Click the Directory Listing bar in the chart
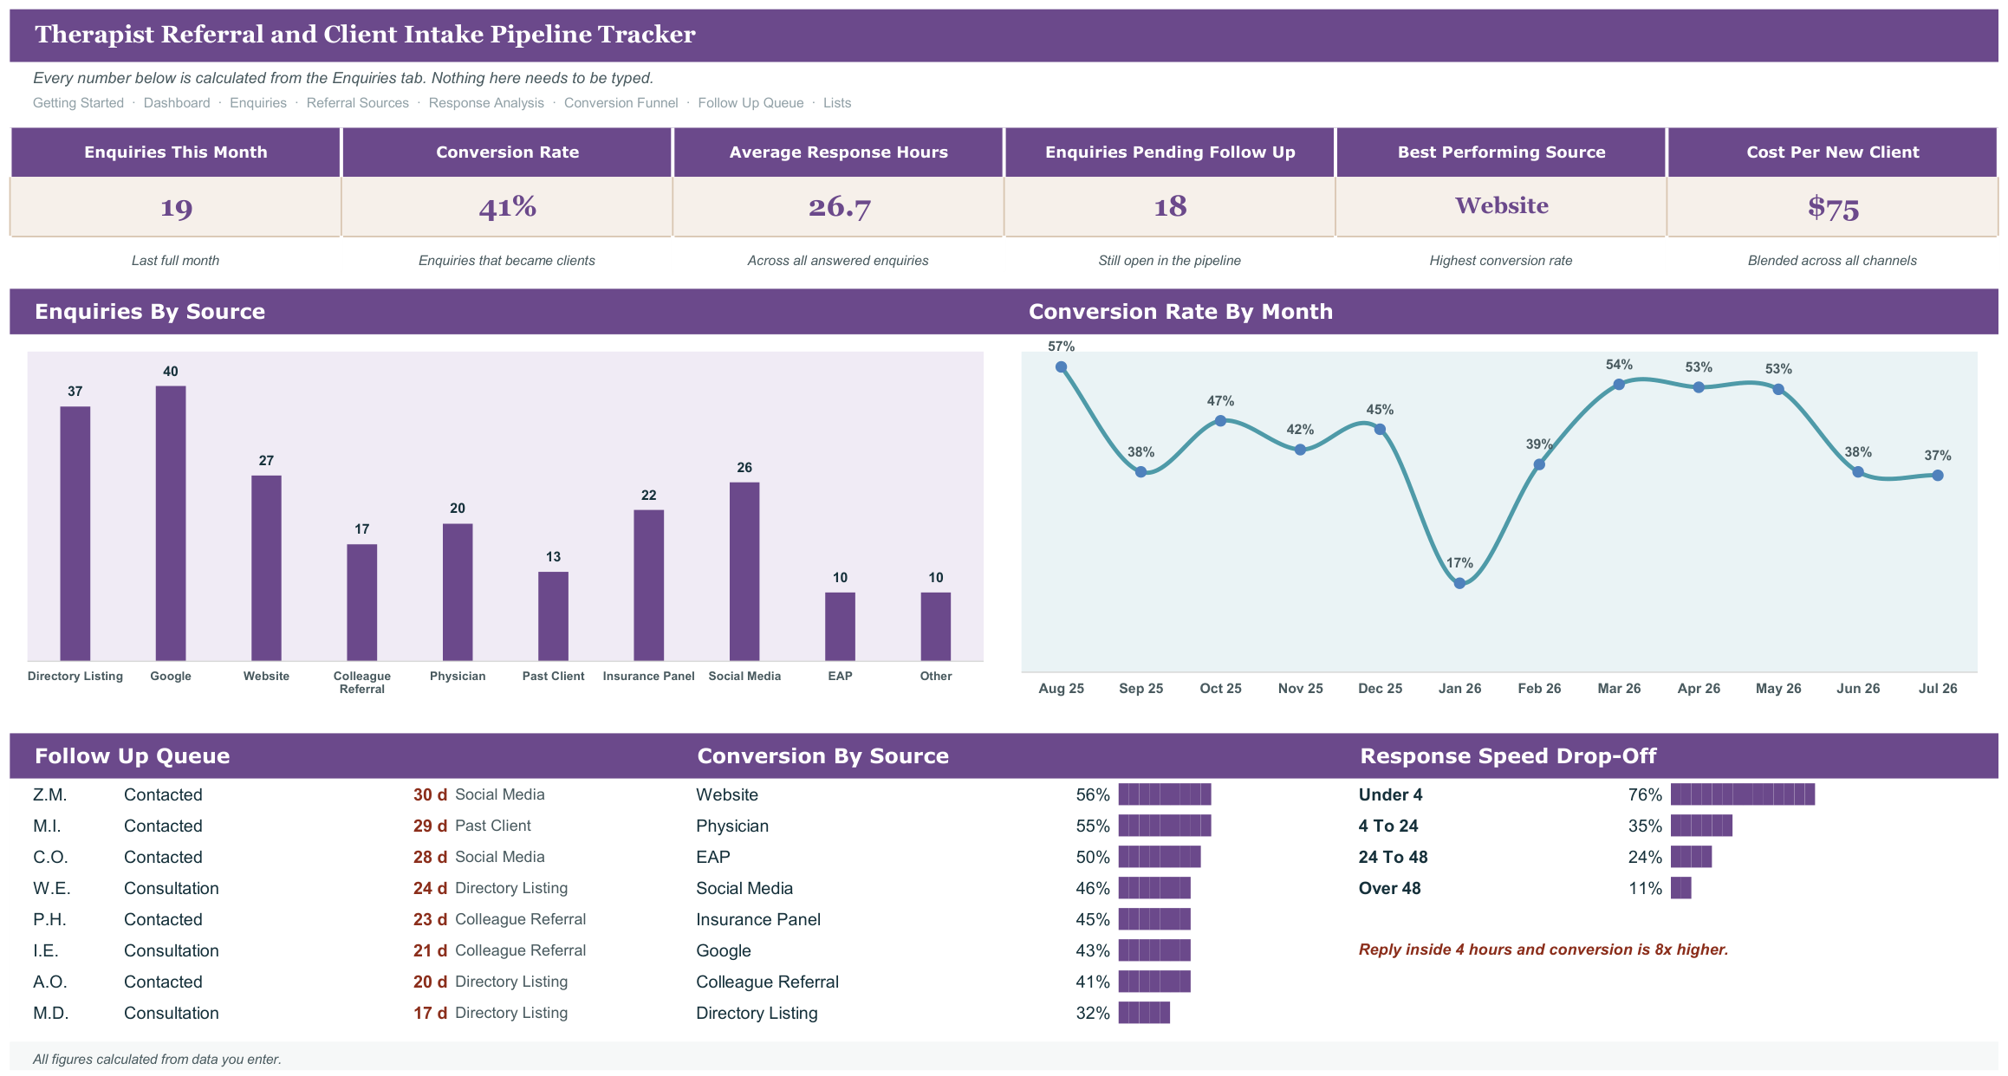2008x1076 pixels. [75, 534]
